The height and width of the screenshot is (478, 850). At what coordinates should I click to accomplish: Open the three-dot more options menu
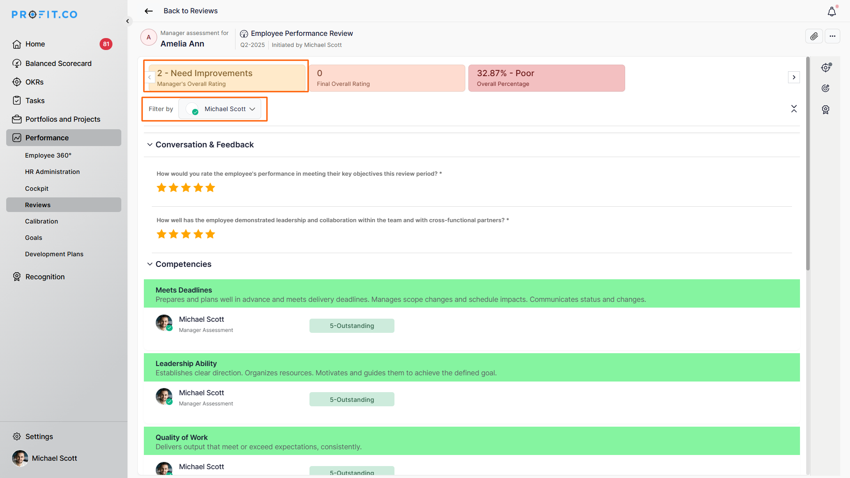(x=832, y=36)
